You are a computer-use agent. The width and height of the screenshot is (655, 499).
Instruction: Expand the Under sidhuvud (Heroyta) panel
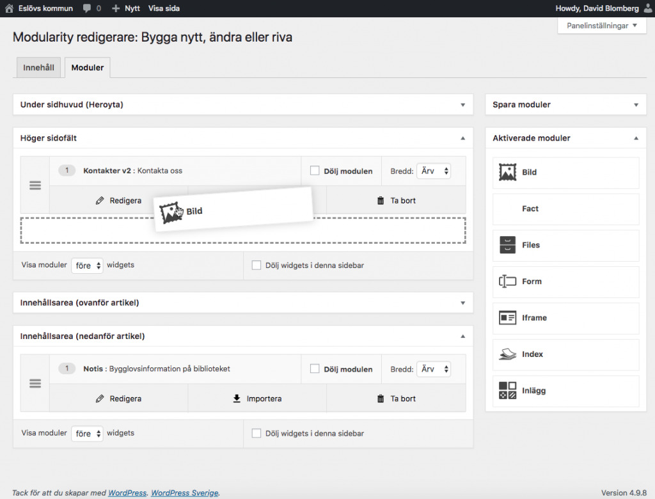click(462, 105)
